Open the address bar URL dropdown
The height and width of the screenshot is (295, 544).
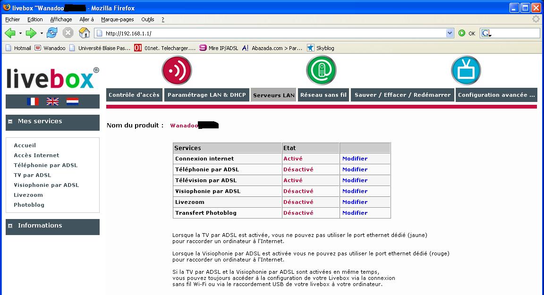pyautogui.click(x=450, y=34)
